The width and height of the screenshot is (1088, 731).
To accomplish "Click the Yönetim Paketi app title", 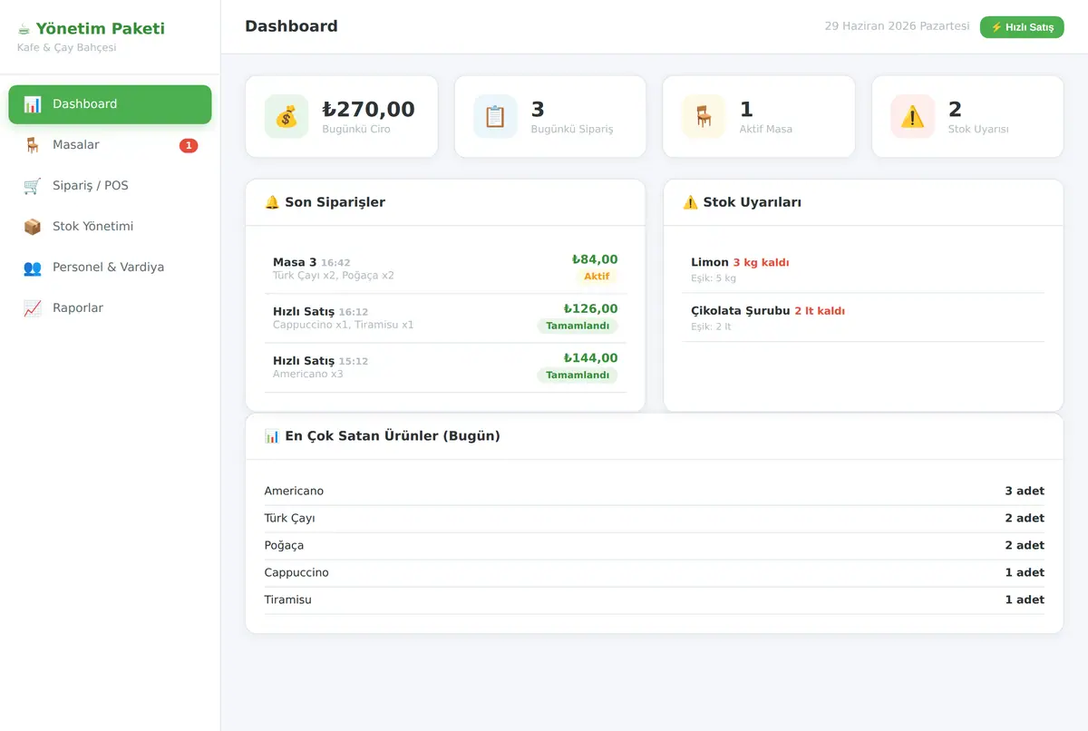I will point(101,29).
